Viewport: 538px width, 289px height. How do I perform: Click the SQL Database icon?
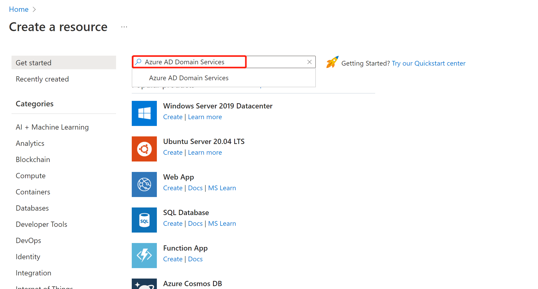[144, 220]
